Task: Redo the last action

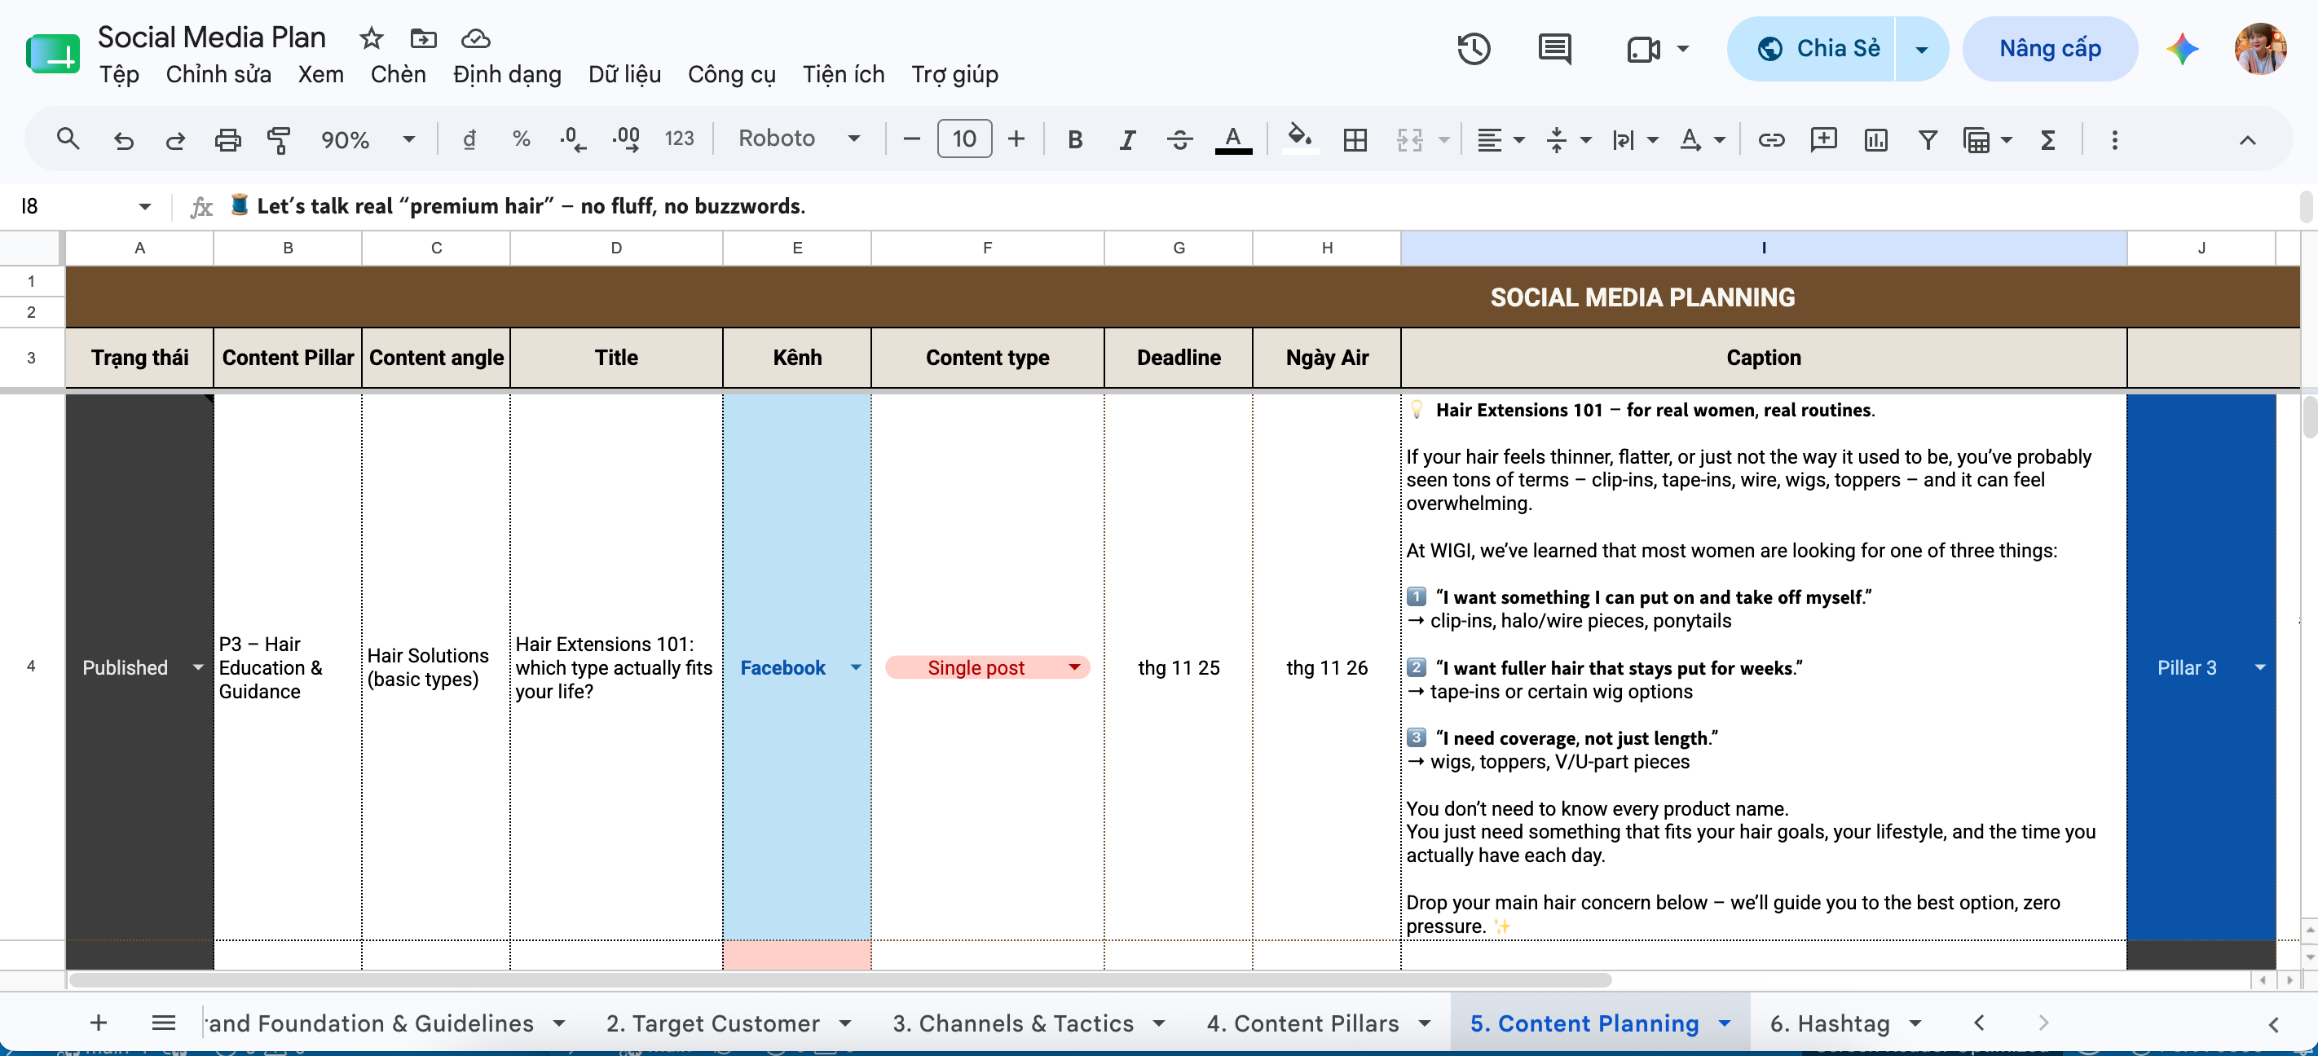Action: point(175,139)
